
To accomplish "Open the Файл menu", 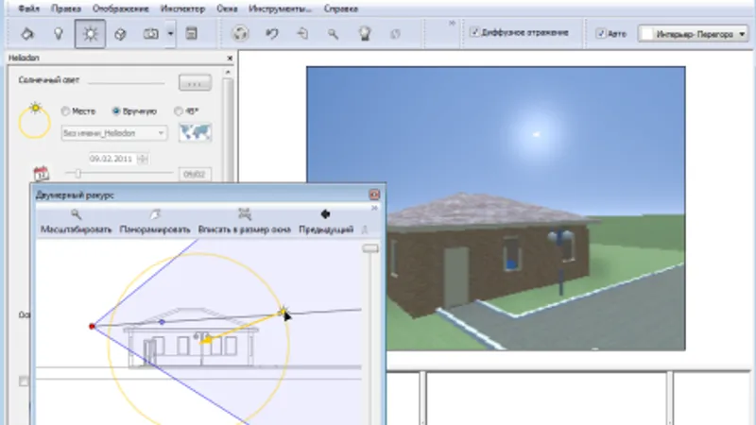I will click(28, 8).
